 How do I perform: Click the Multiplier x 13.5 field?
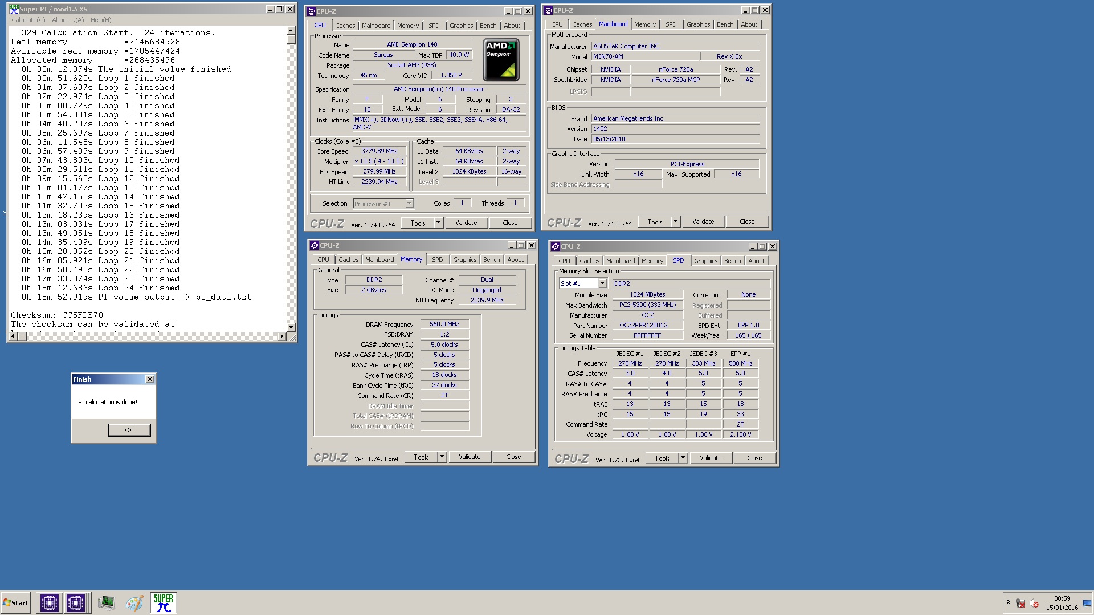pos(379,162)
